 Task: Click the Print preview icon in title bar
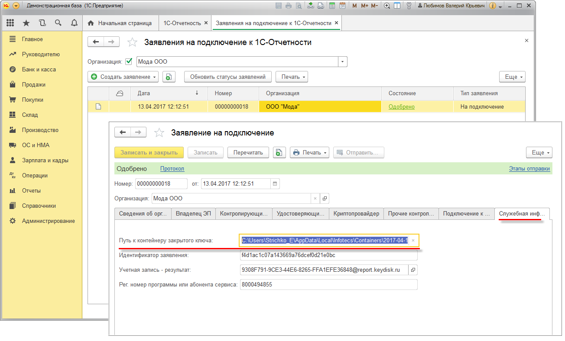click(x=299, y=6)
